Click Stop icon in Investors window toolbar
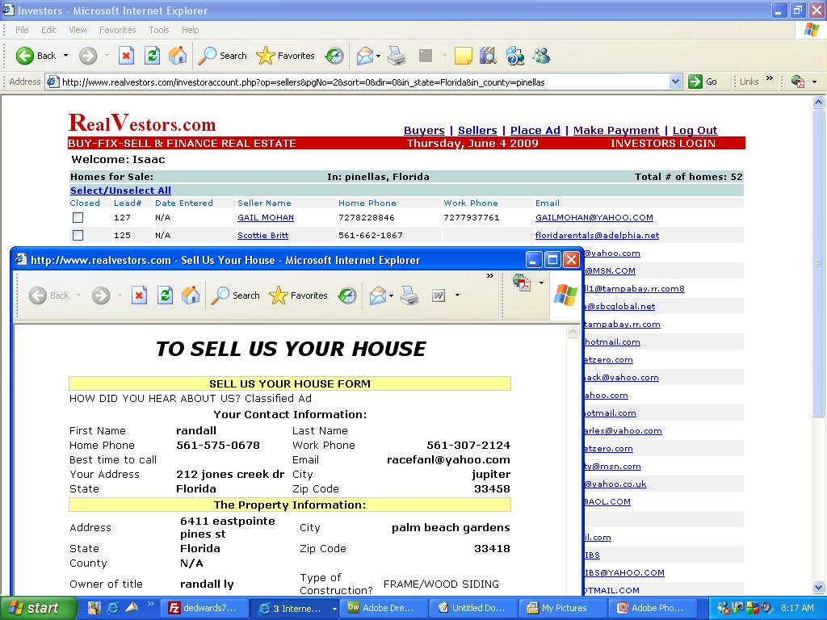 (x=126, y=56)
